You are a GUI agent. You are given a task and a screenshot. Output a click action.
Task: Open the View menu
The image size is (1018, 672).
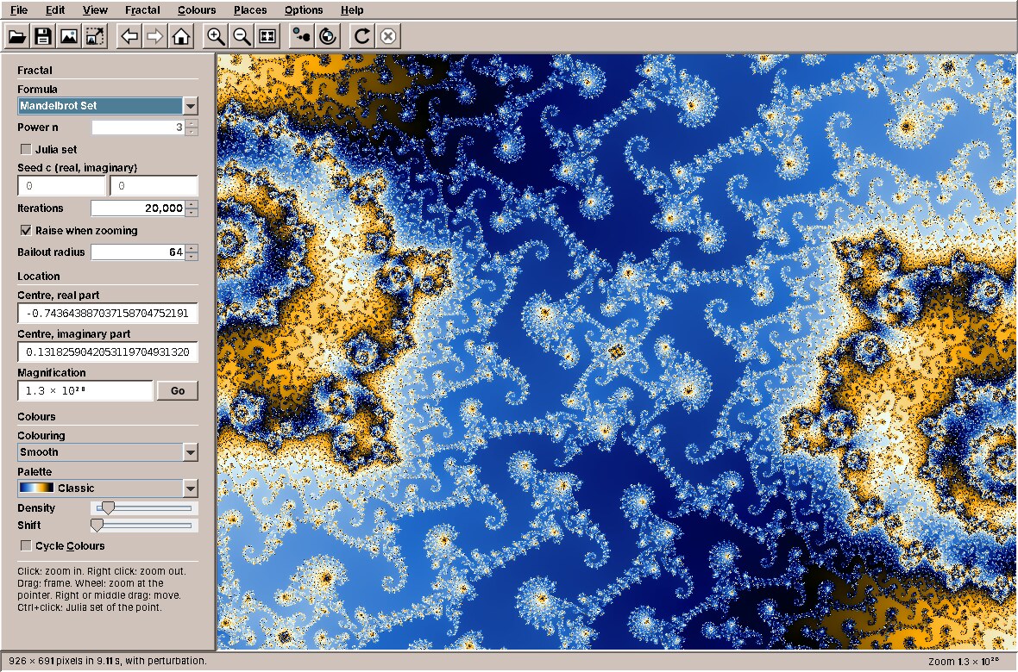[95, 9]
